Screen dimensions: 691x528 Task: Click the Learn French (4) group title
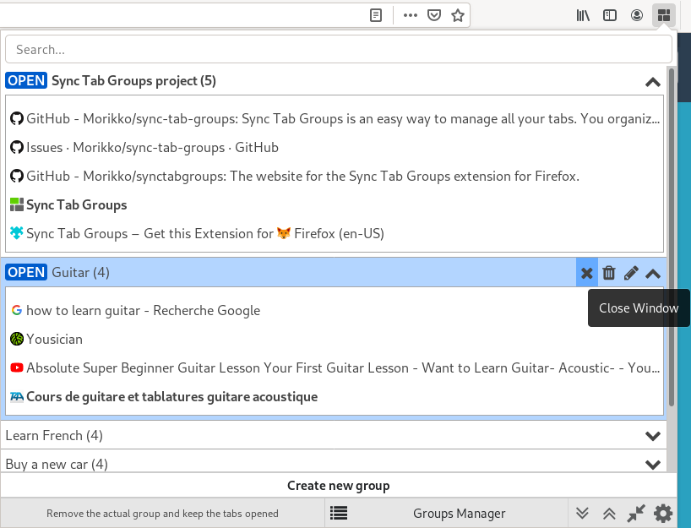54,435
